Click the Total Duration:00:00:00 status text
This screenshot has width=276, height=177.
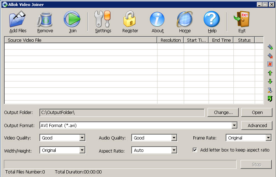78,172
